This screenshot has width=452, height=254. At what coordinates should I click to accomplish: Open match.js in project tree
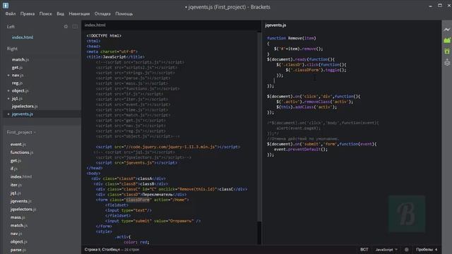[x=19, y=226]
